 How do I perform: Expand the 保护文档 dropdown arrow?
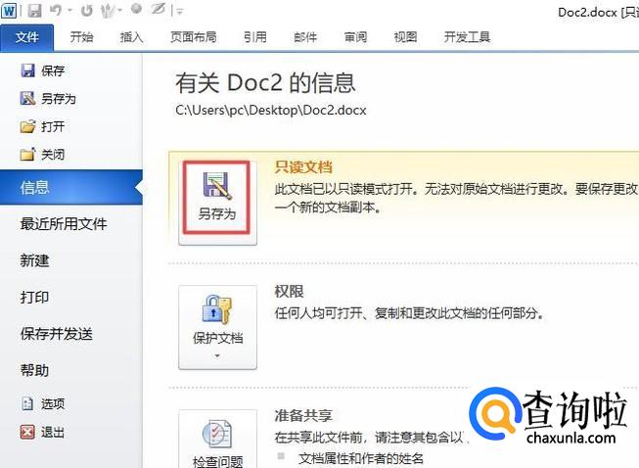coord(217,355)
